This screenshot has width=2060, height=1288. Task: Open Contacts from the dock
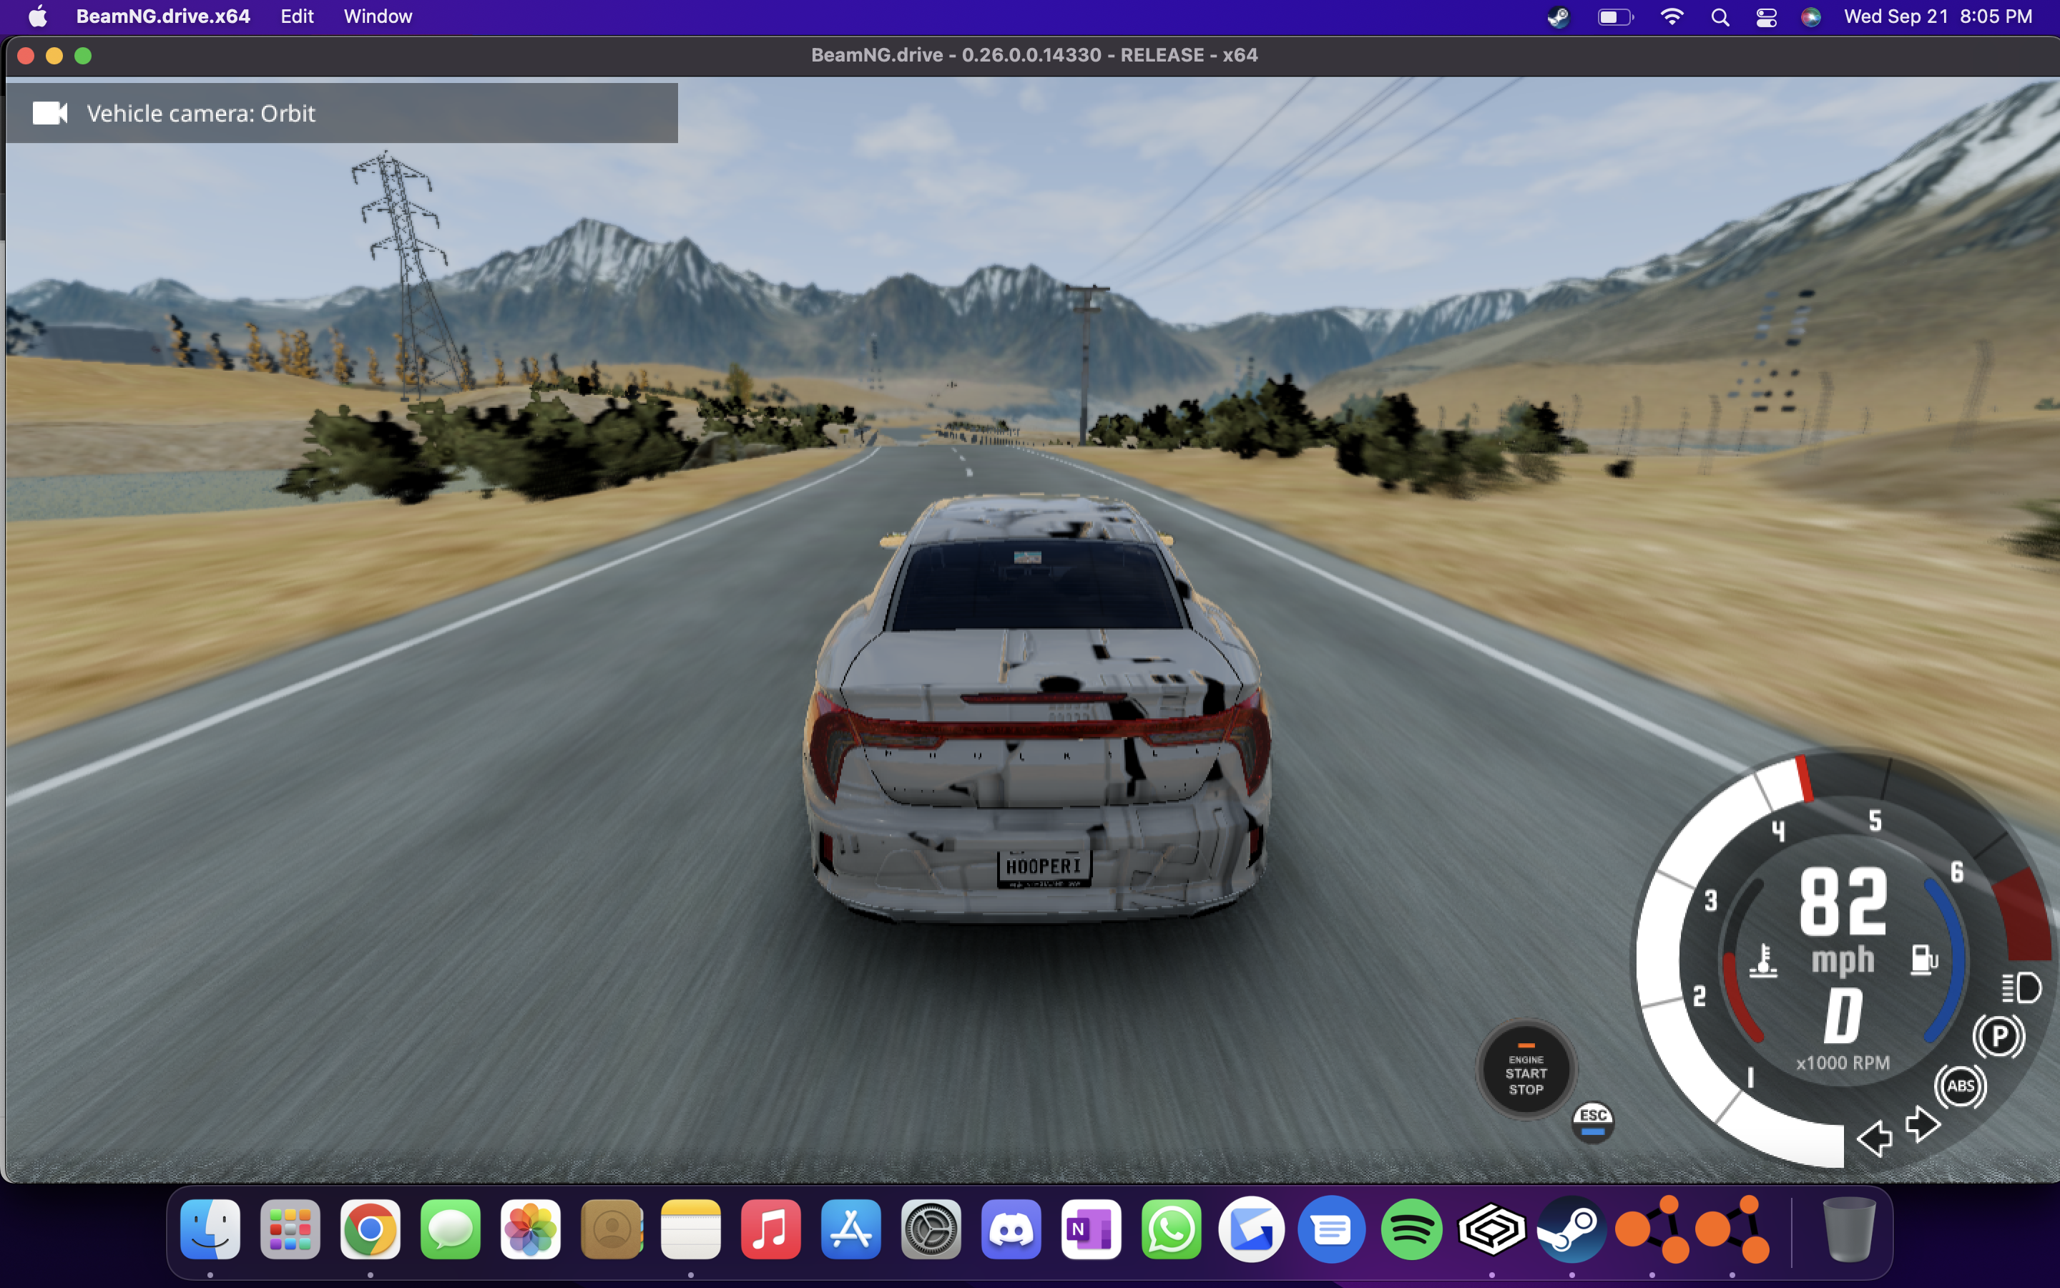tap(610, 1229)
